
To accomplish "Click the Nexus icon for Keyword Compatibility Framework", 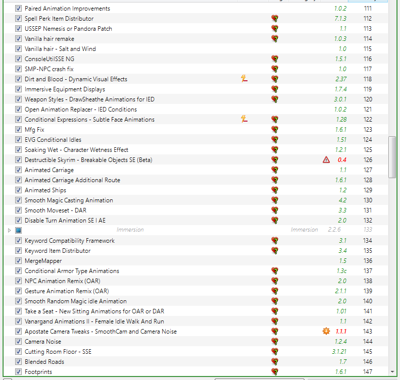I will tap(275, 241).
